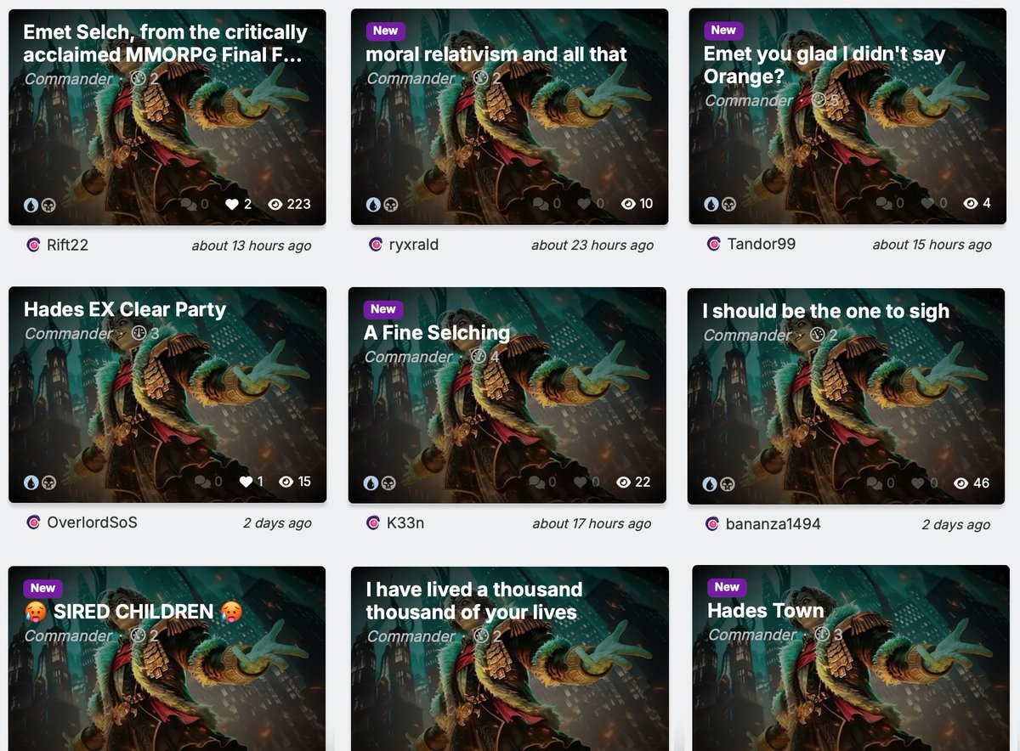Click bananza1494's profile avatar icon
The width and height of the screenshot is (1020, 751).
point(712,524)
